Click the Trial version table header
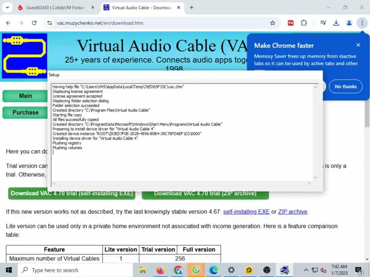Viewport: 370px width, 277px height. [158, 250]
